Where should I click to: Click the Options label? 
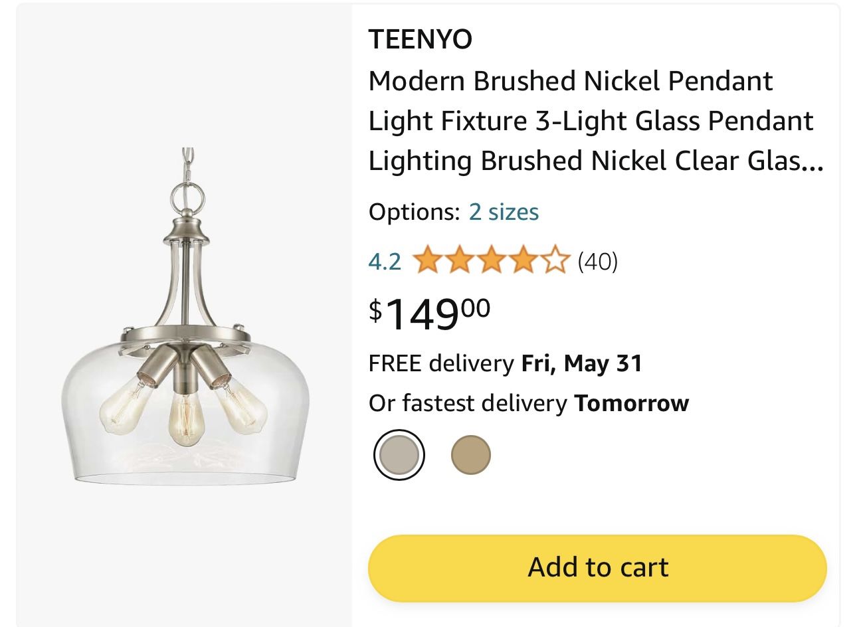pos(414,212)
